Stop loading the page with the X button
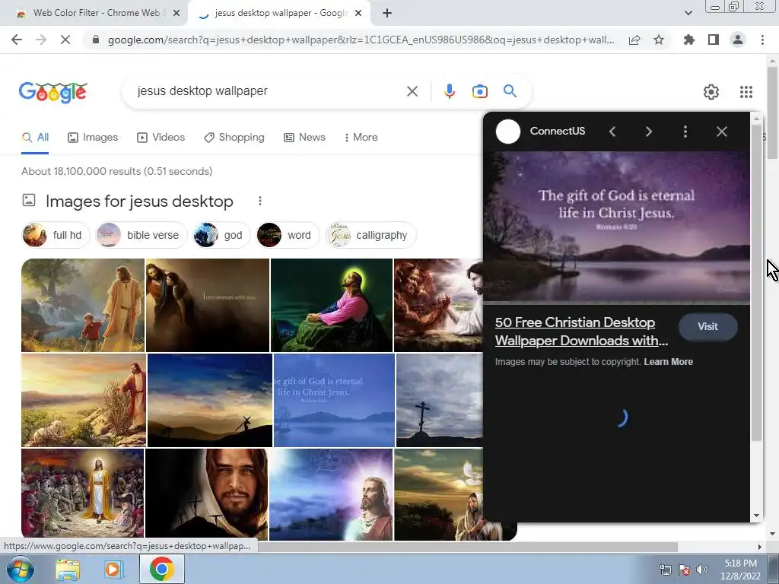779x584 pixels. [x=65, y=40]
